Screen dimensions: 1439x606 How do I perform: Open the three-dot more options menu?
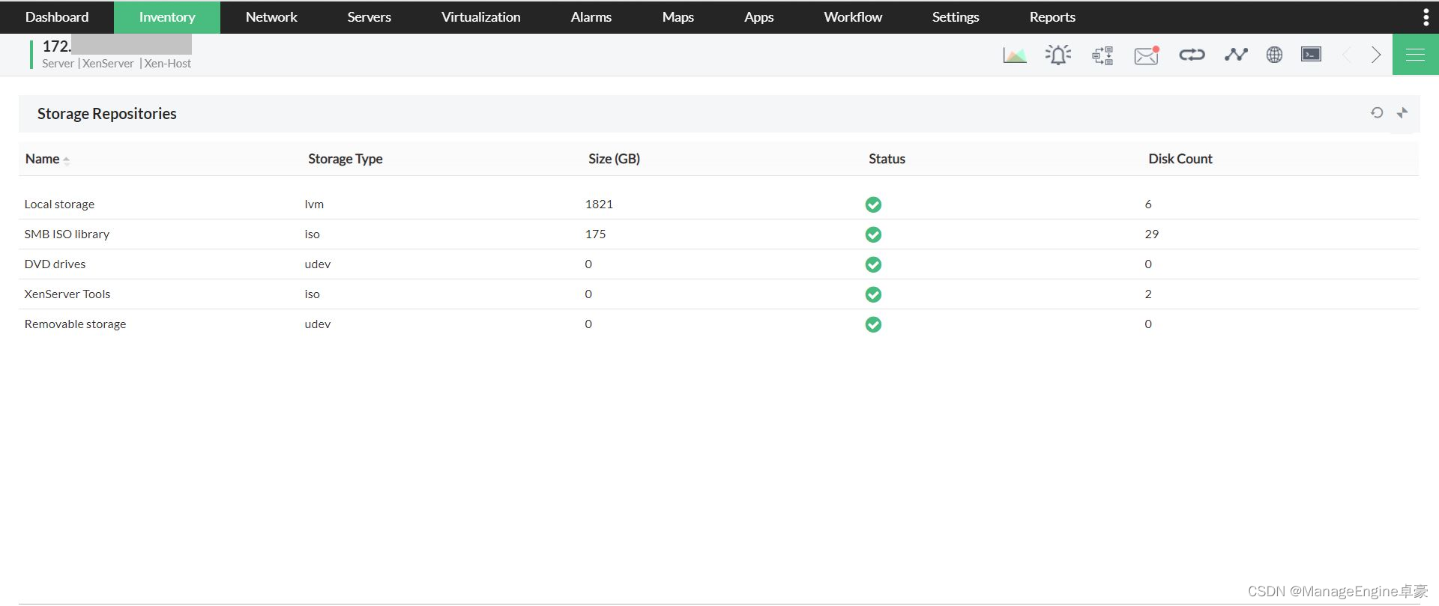pyautogui.click(x=1426, y=17)
